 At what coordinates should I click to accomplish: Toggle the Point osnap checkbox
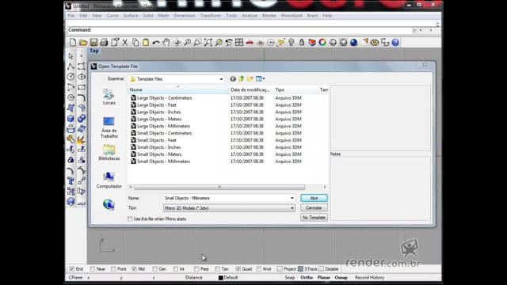(113, 269)
